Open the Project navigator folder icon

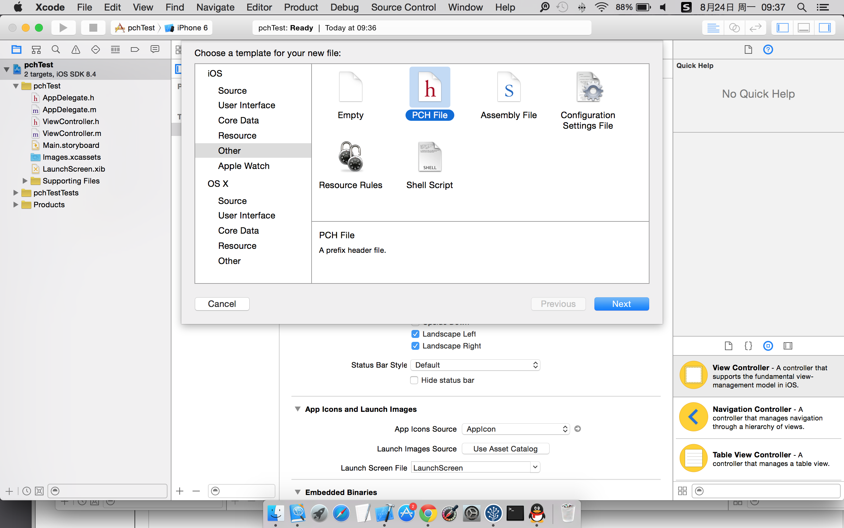pyautogui.click(x=16, y=49)
